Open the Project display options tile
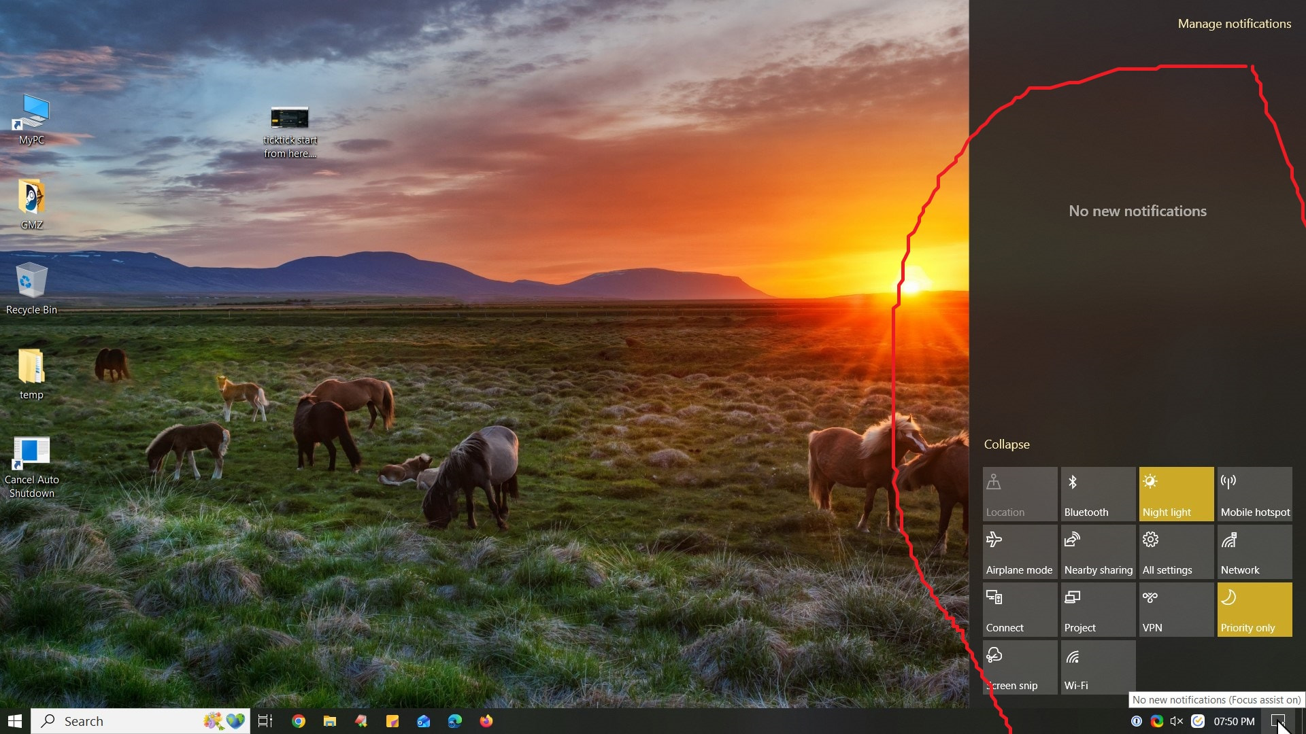The image size is (1306, 734). [1098, 610]
